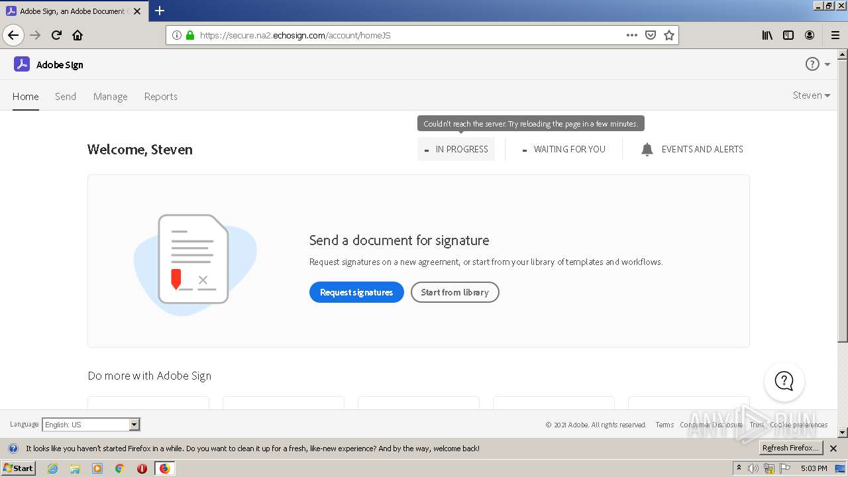Switch to the Home tab
848x477 pixels.
[25, 97]
